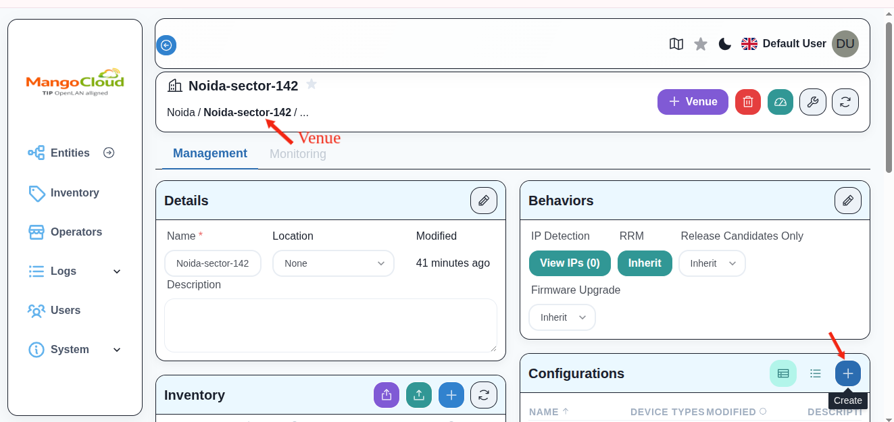Open the map icon in top bar

[676, 44]
